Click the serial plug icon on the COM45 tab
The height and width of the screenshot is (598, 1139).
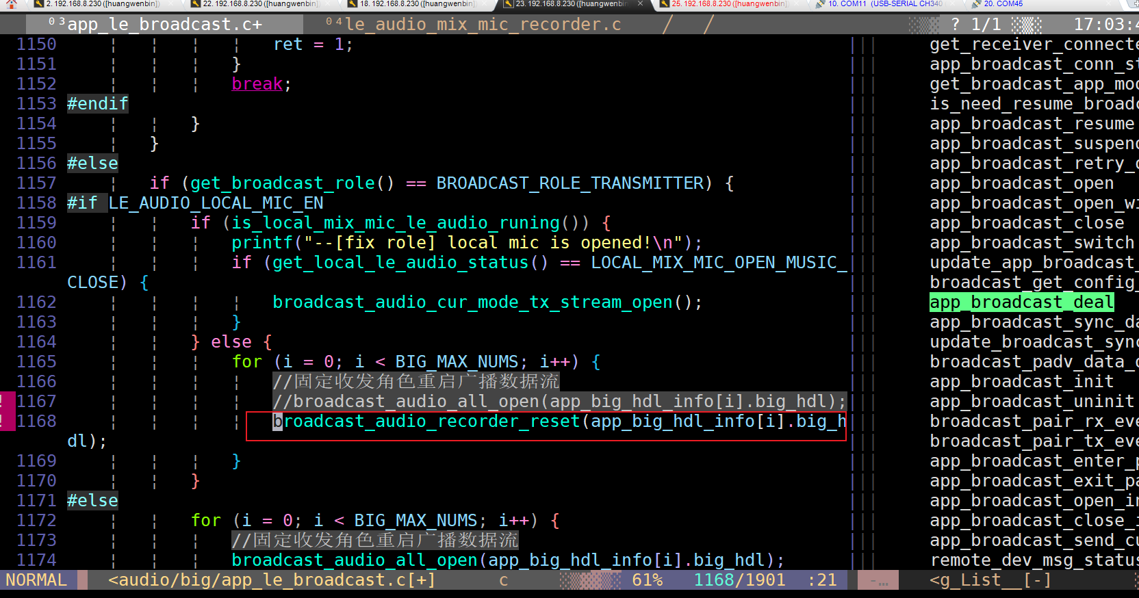click(x=977, y=4)
